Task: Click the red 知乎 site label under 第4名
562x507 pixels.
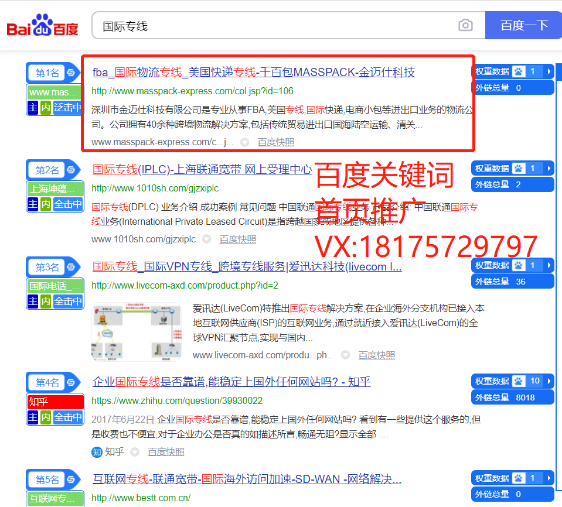Action: (55, 402)
